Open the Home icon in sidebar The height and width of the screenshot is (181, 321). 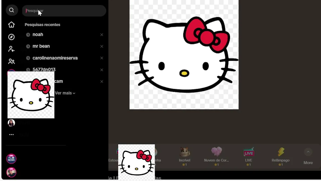click(11, 25)
